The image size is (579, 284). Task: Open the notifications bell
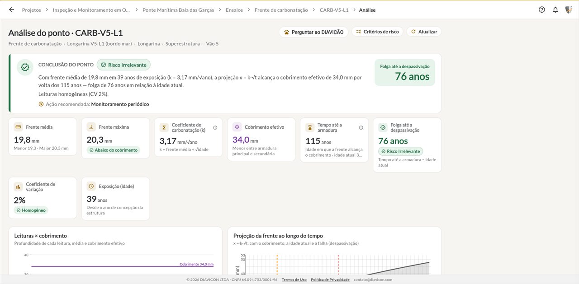point(555,9)
